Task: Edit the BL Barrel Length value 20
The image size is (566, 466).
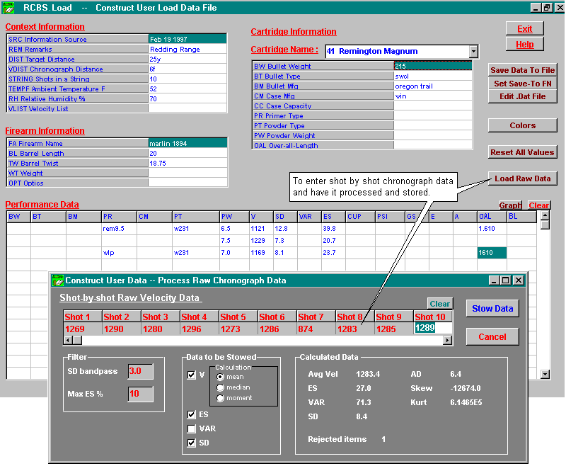Action: (187, 153)
